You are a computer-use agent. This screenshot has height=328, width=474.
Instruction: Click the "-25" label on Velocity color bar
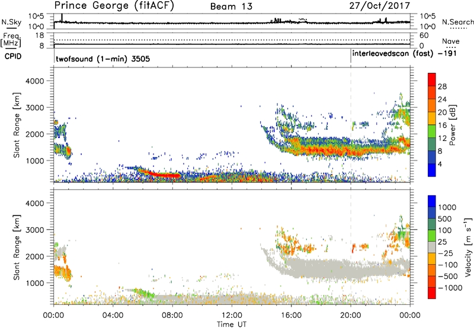(445, 253)
